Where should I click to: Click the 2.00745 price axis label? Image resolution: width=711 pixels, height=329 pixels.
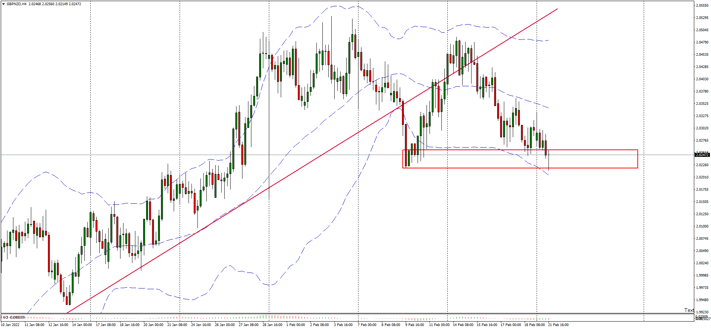(x=702, y=239)
